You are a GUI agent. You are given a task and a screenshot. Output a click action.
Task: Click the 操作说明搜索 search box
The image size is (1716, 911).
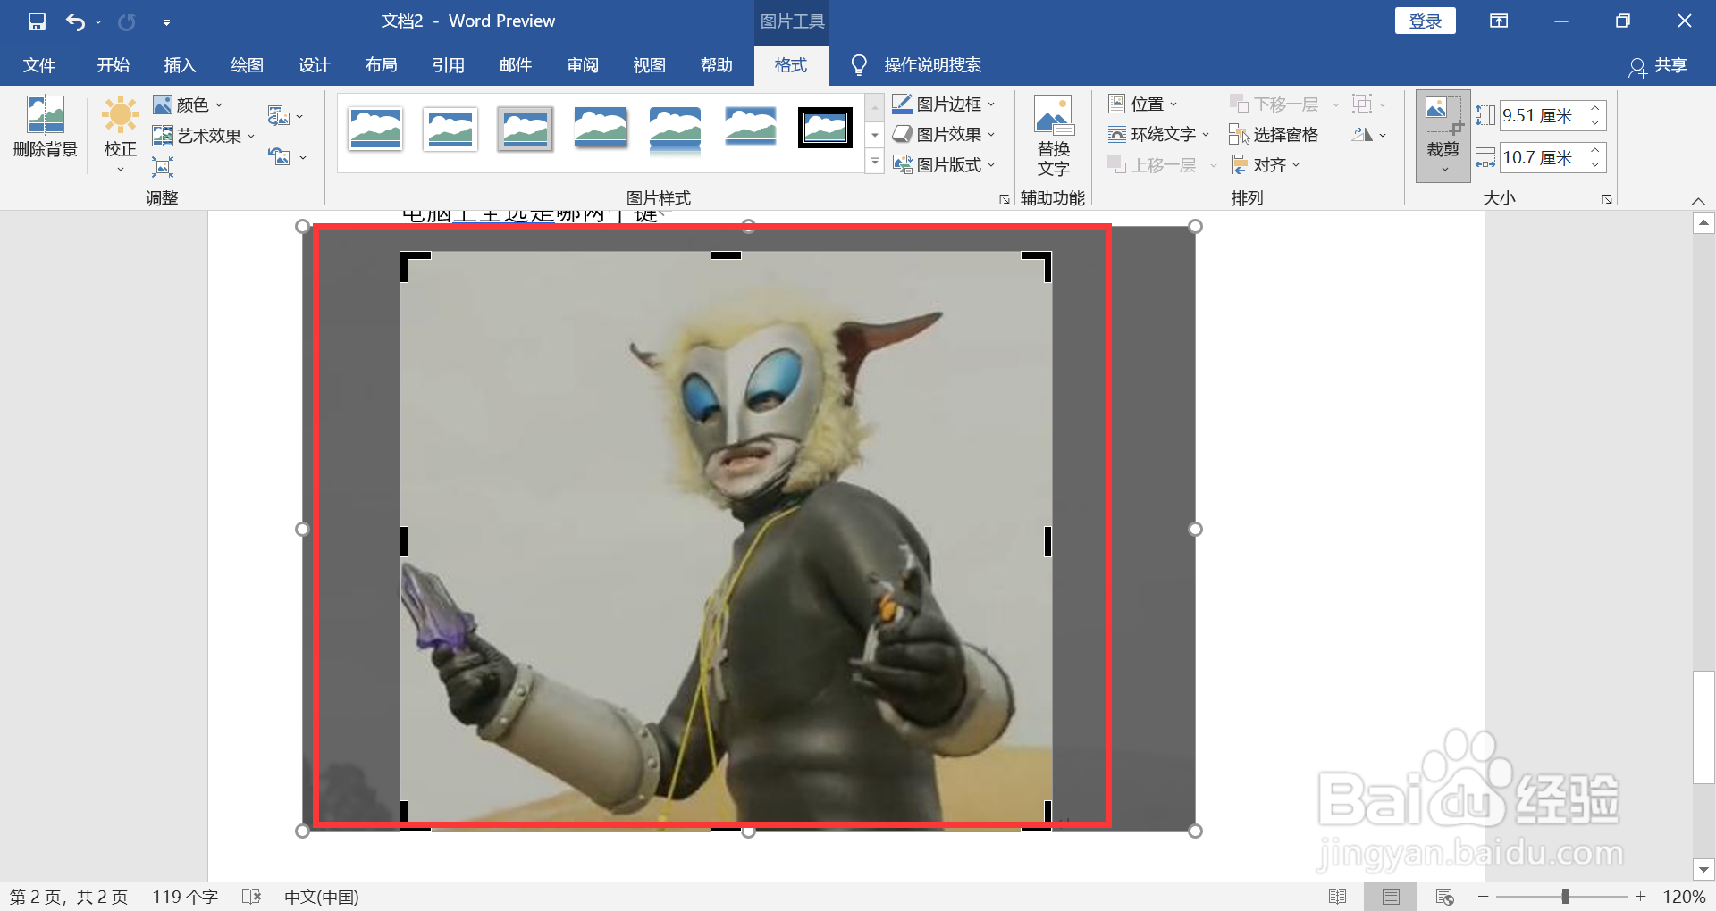pyautogui.click(x=932, y=65)
